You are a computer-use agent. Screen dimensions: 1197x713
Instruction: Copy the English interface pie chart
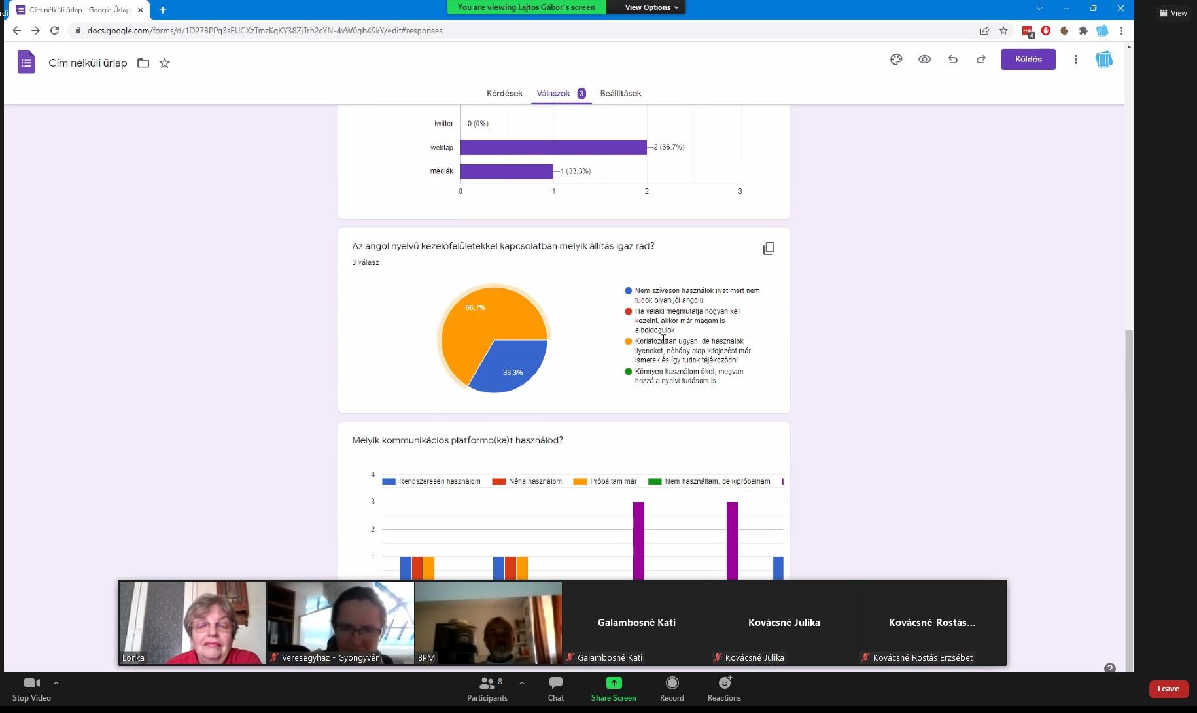pyautogui.click(x=769, y=249)
